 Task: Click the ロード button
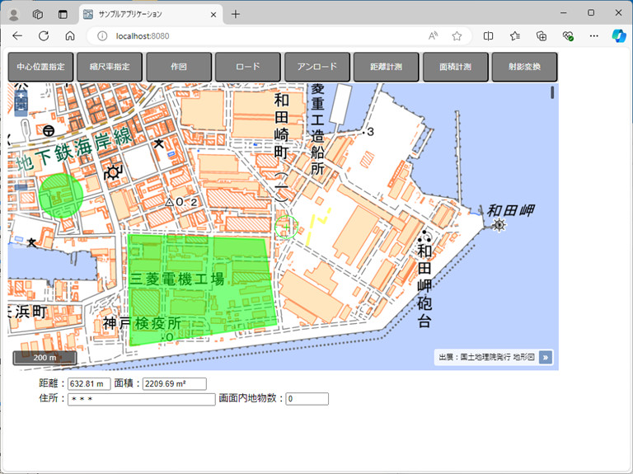coord(248,67)
